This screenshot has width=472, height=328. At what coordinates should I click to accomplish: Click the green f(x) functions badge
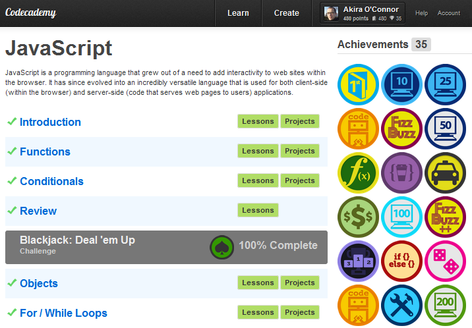(358, 173)
